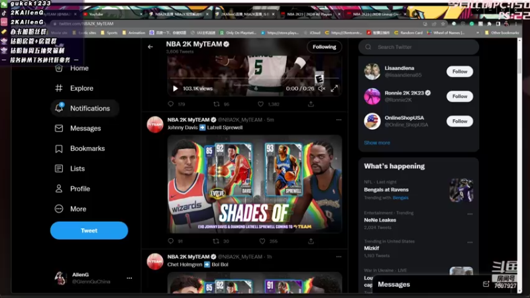Viewport: 530px width, 298px height.
Task: Open Notifications bell icon
Action: point(59,108)
